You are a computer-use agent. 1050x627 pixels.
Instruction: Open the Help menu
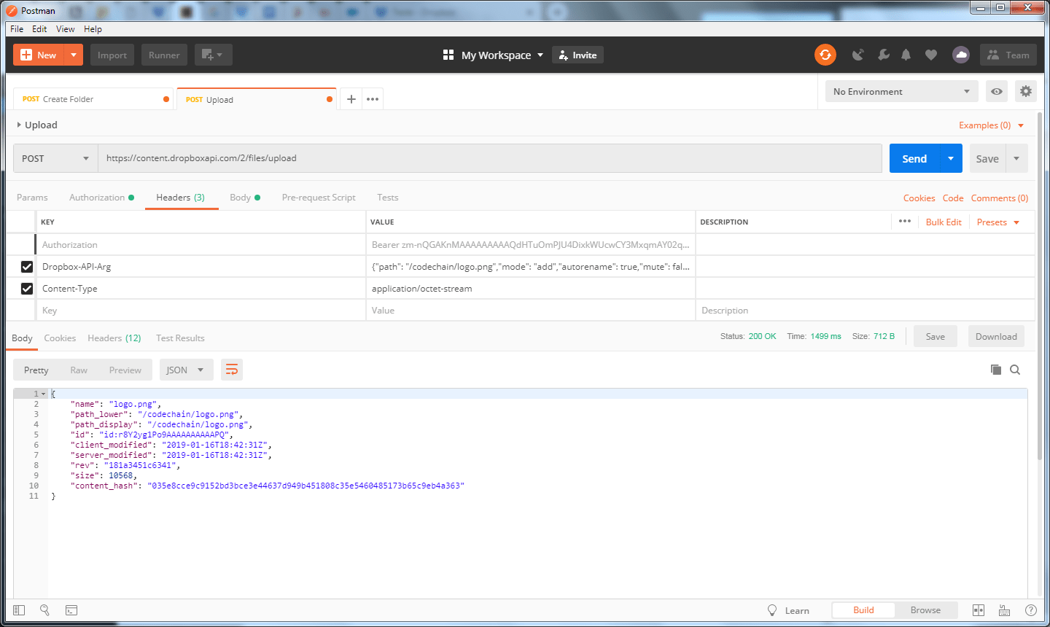93,29
